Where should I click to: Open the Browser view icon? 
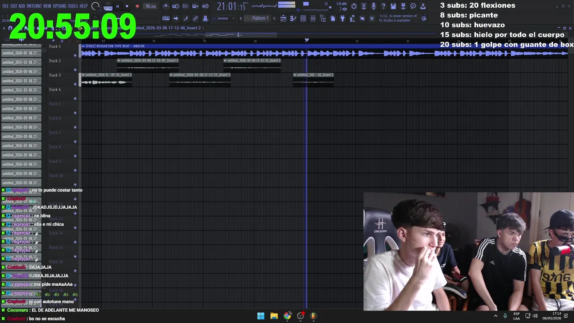[322, 18]
